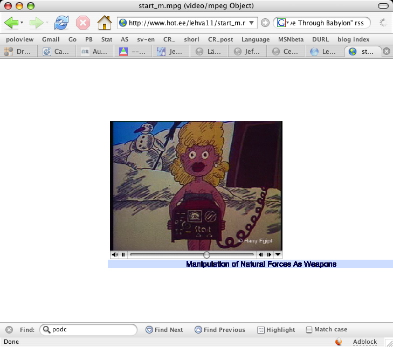Image resolution: width=393 pixels, height=347 pixels.
Task: Open the DURL bookmark
Action: click(320, 39)
